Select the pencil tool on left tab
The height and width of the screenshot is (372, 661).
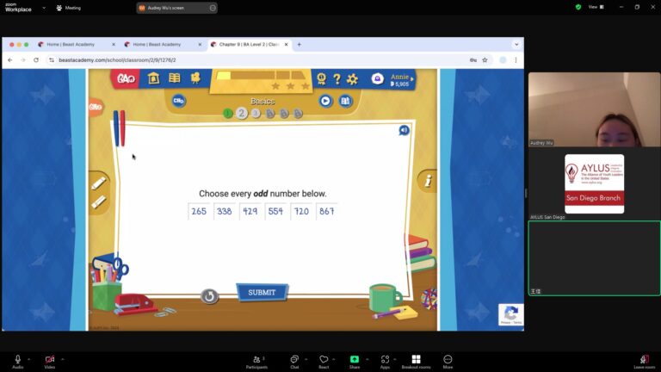pos(98,183)
